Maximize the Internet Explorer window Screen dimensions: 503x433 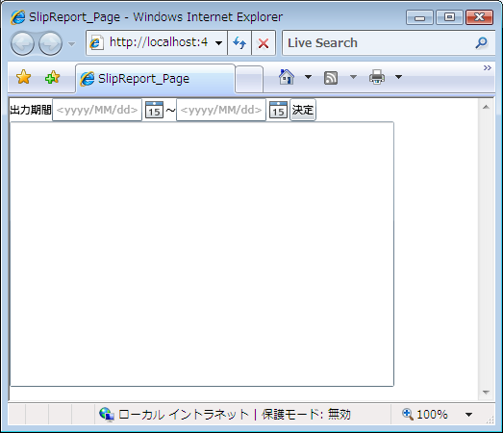(x=449, y=17)
